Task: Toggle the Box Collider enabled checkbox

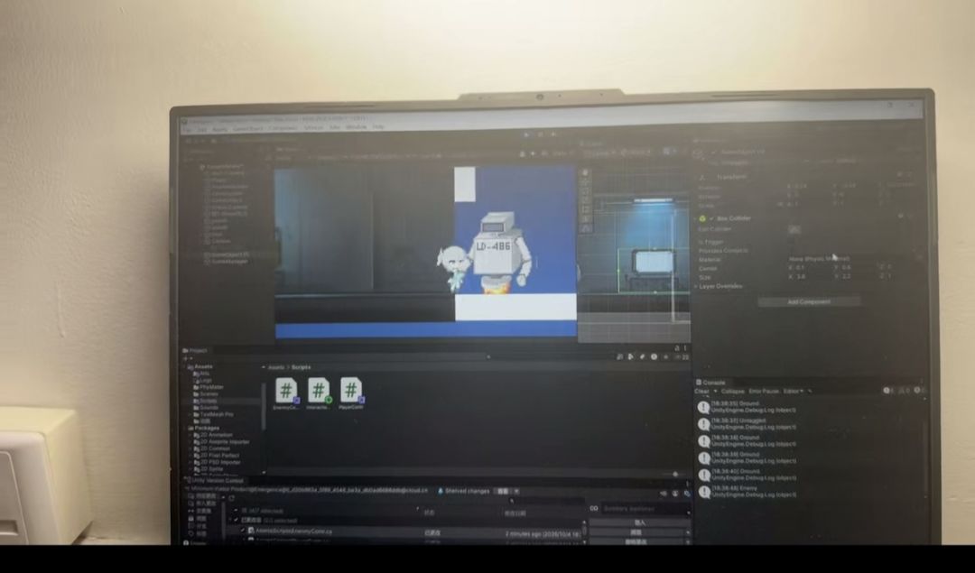Action: pos(712,218)
